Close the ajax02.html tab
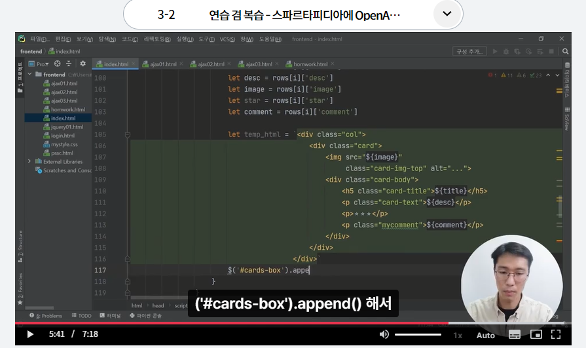The width and height of the screenshot is (586, 348). point(229,64)
